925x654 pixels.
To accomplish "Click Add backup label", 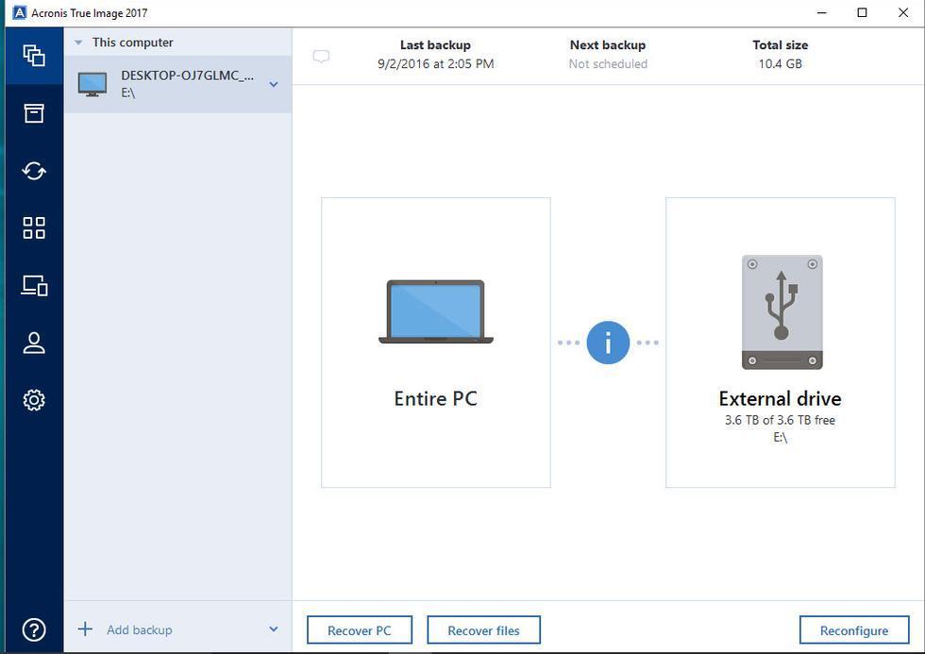I will [x=140, y=629].
